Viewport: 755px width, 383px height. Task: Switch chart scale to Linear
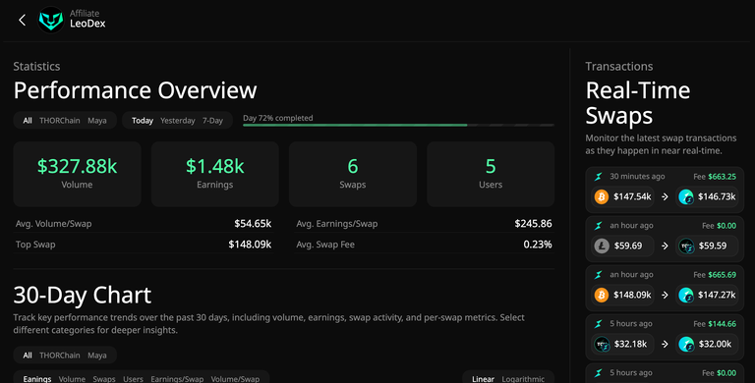483,379
